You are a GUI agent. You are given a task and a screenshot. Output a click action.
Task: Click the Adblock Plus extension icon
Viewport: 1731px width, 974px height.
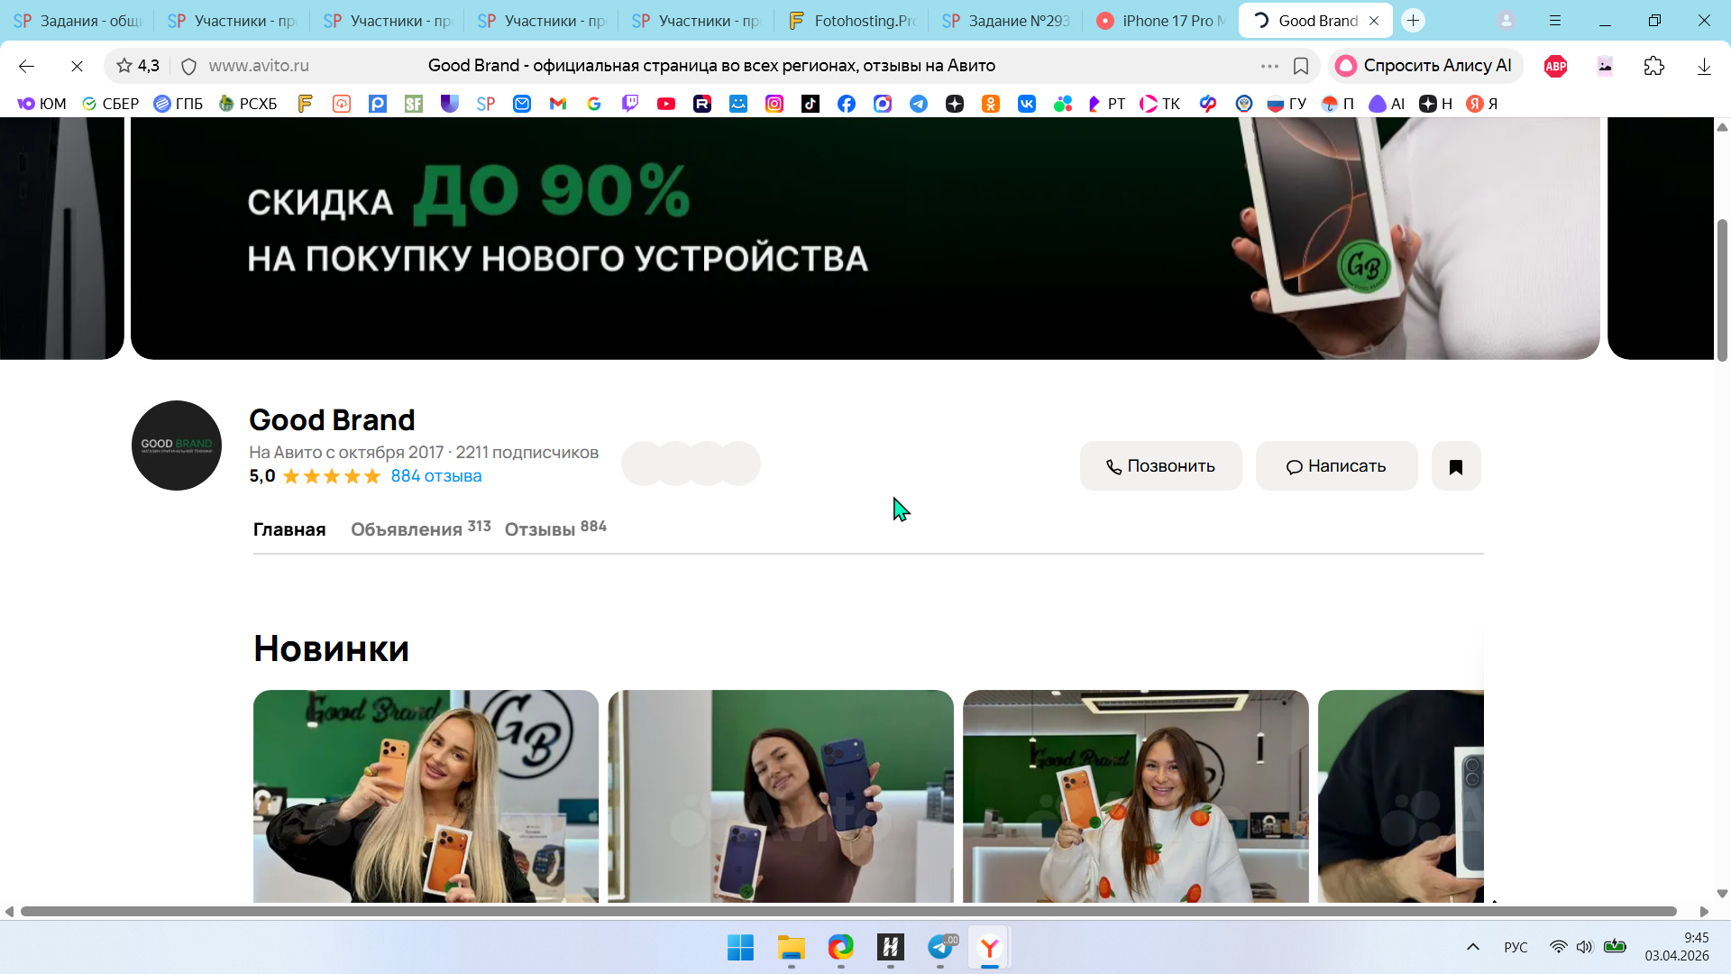(x=1555, y=66)
